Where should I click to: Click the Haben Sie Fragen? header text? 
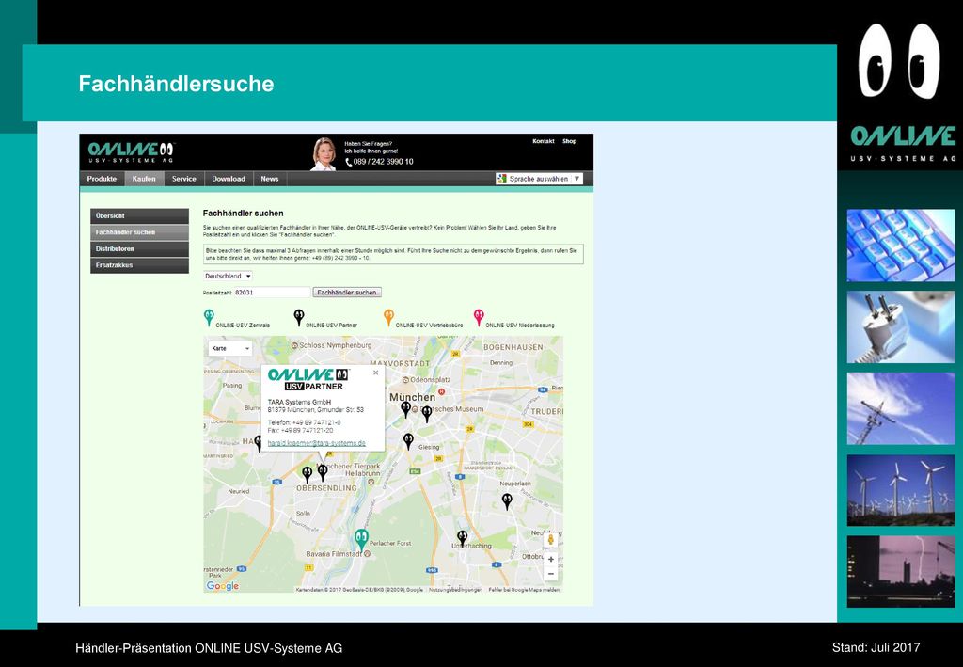click(x=368, y=144)
